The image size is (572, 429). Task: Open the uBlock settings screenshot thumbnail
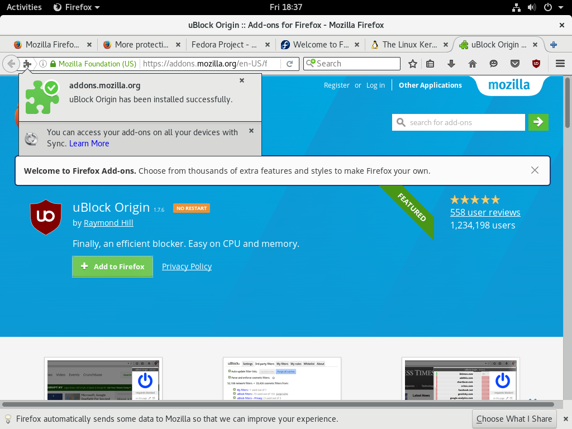point(282,379)
